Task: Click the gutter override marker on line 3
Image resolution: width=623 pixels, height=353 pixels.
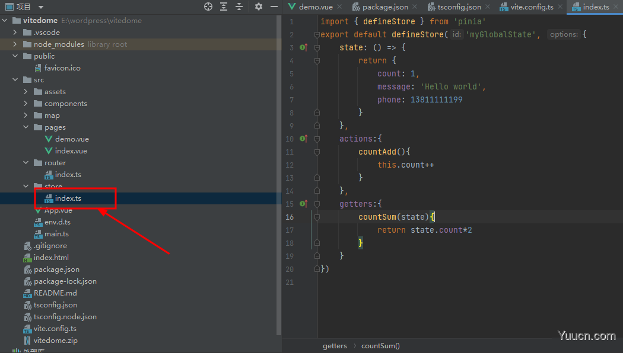Action: tap(303, 47)
